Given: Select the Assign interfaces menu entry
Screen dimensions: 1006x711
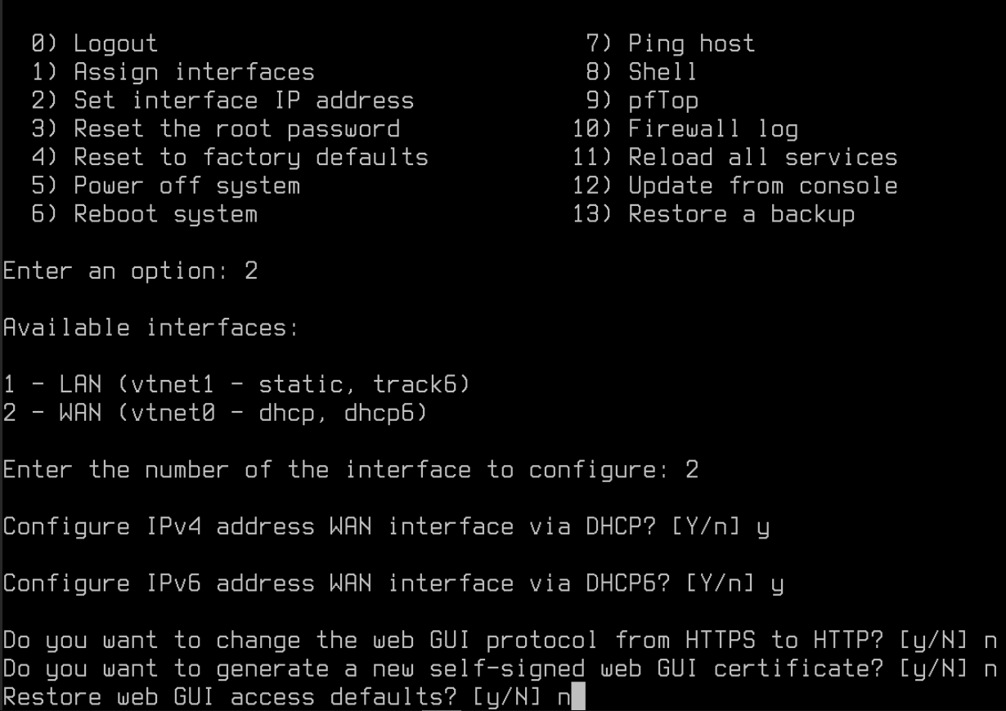Looking at the screenshot, I should coord(193,72).
